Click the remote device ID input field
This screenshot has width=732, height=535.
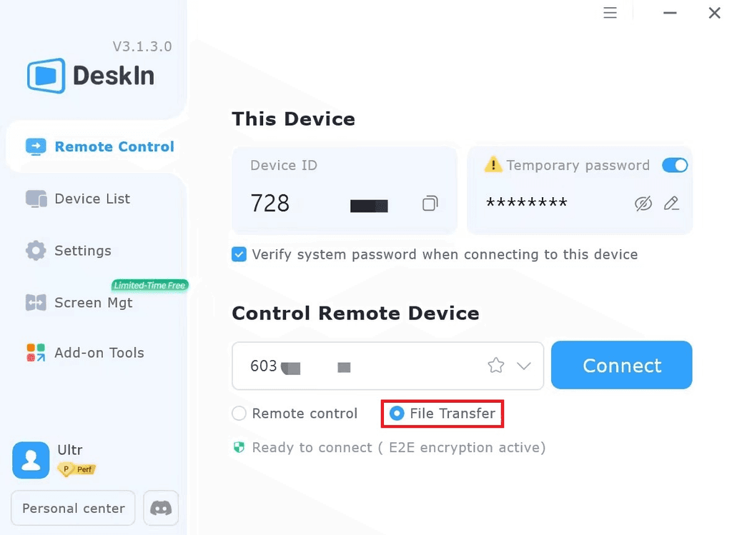357,365
